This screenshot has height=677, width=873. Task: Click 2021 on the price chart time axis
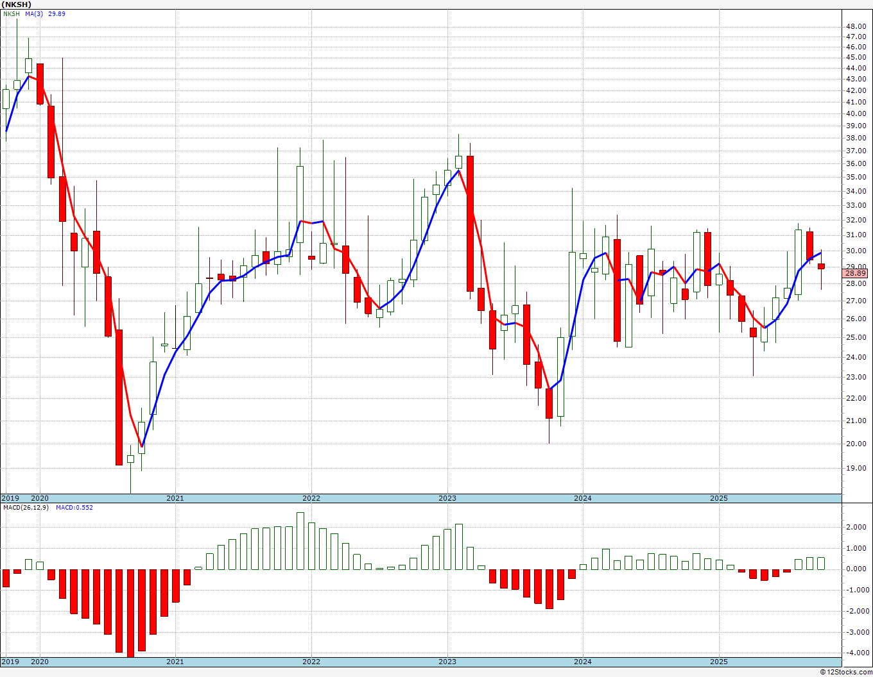coord(175,498)
